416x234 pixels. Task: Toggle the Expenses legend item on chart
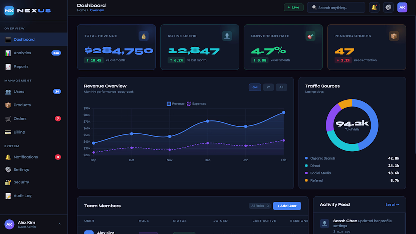pos(196,104)
